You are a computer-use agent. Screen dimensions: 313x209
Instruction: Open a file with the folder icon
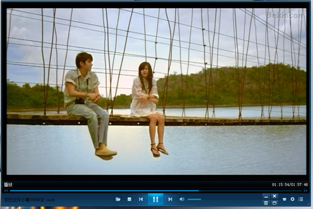pos(118,199)
